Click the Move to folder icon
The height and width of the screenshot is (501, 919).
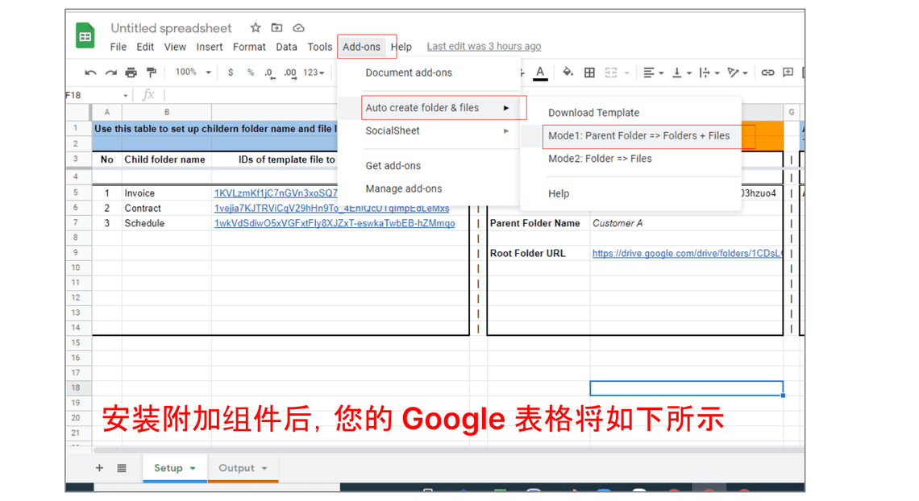(x=277, y=28)
